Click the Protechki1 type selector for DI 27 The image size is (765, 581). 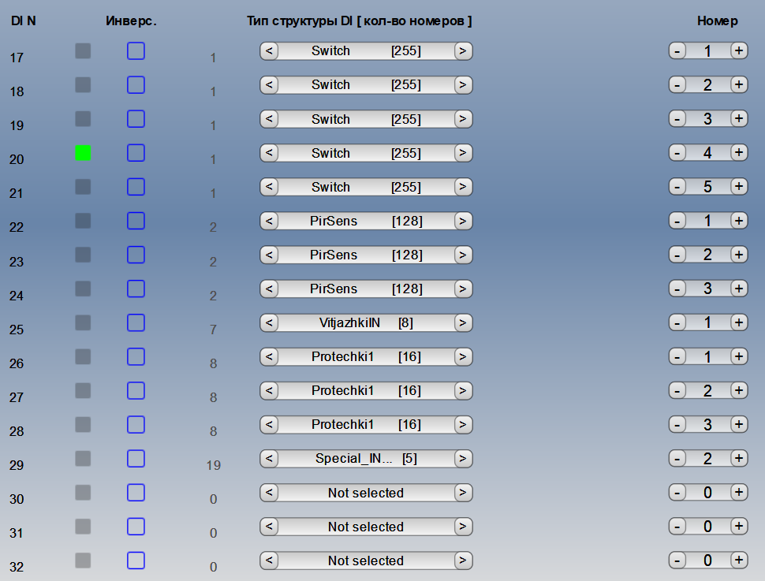tap(366, 390)
